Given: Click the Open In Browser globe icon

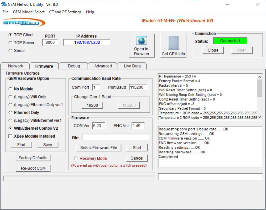Looking at the screenshot, I should pyautogui.click(x=142, y=41).
